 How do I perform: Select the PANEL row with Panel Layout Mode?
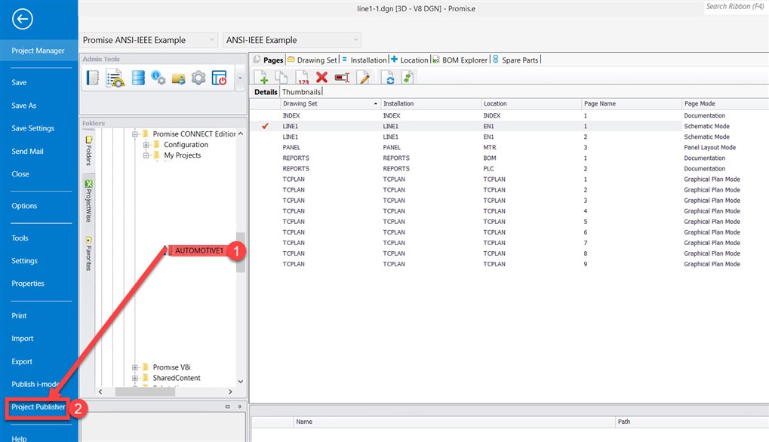click(x=509, y=148)
